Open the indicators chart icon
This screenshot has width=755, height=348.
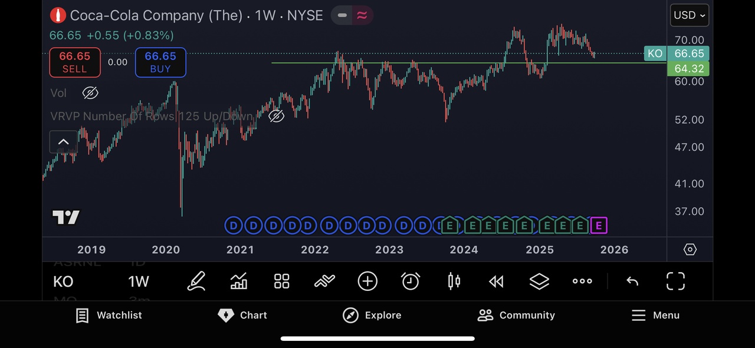coord(239,281)
